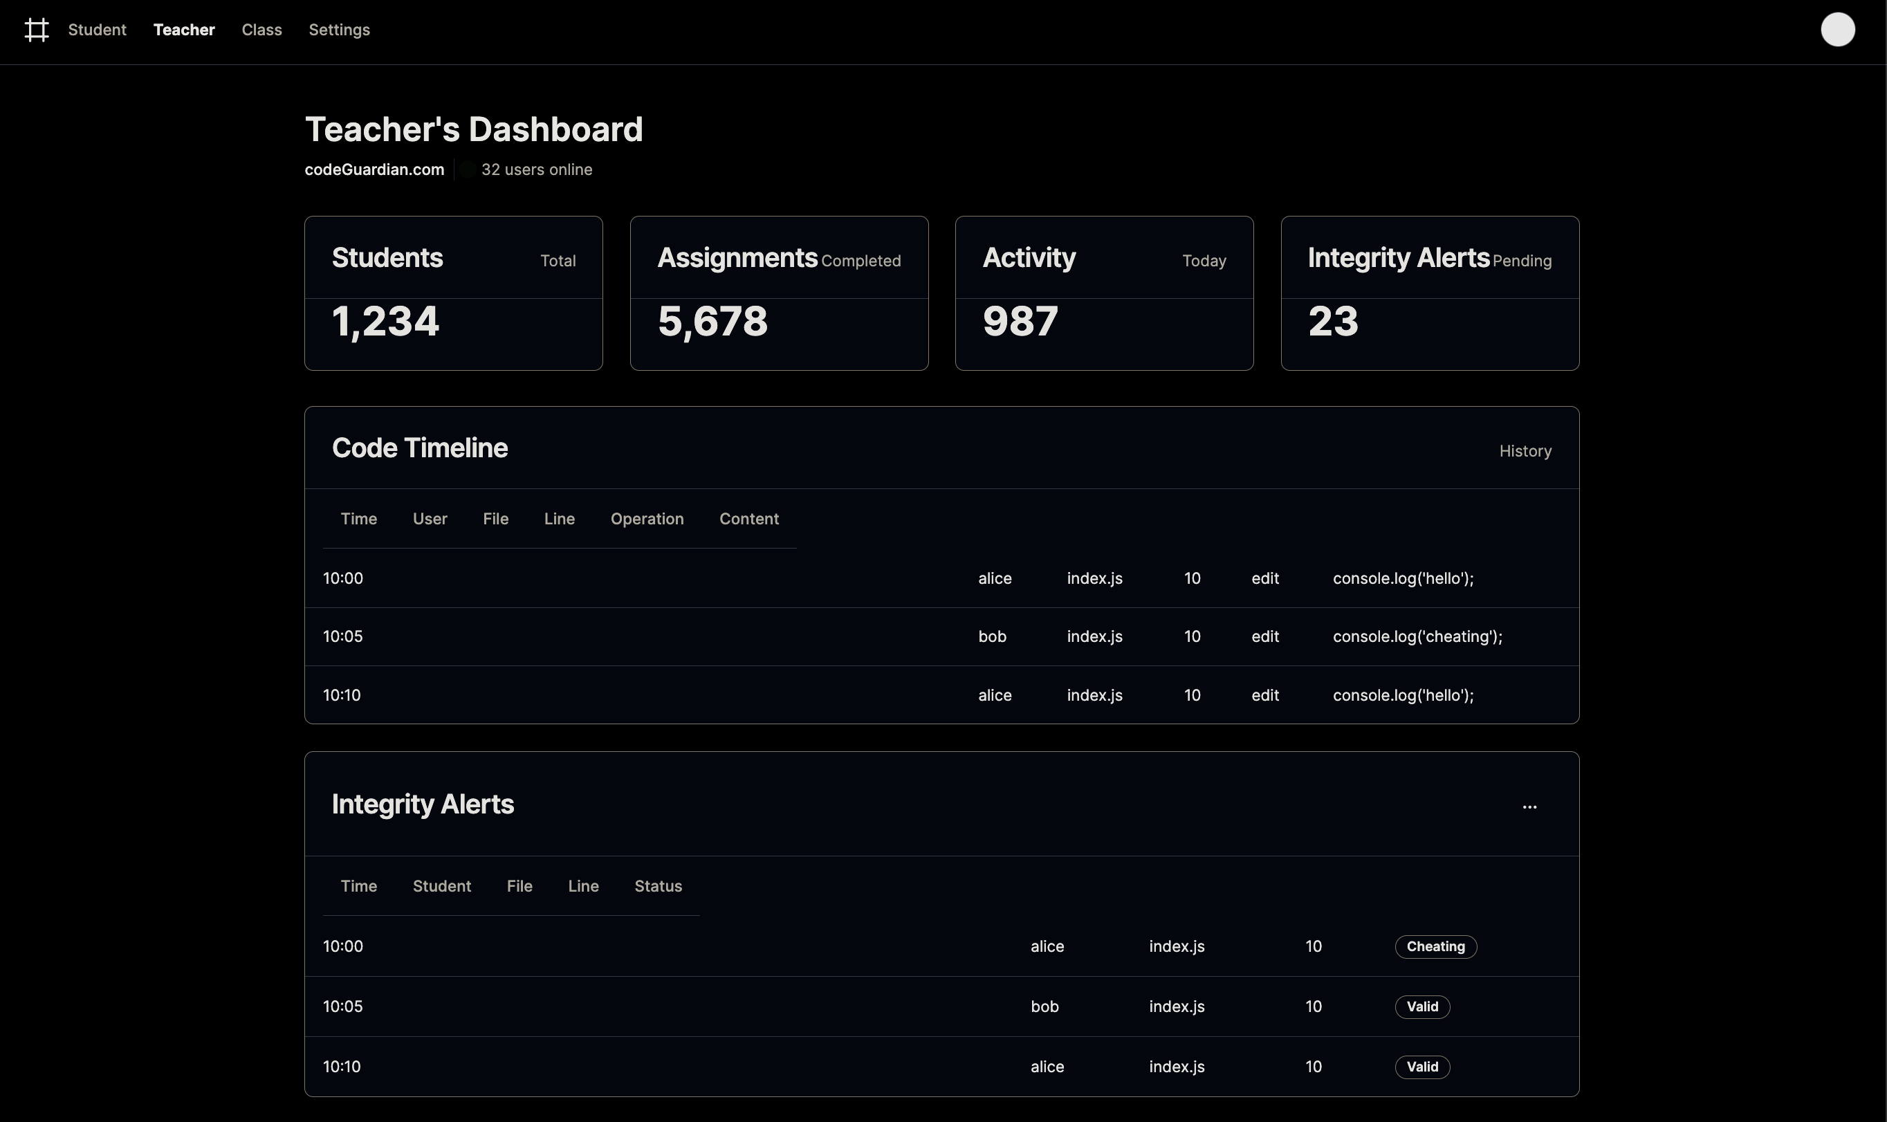Screen dimensions: 1887x1122
Task: Select the Teacher nav item
Action: click(x=184, y=30)
